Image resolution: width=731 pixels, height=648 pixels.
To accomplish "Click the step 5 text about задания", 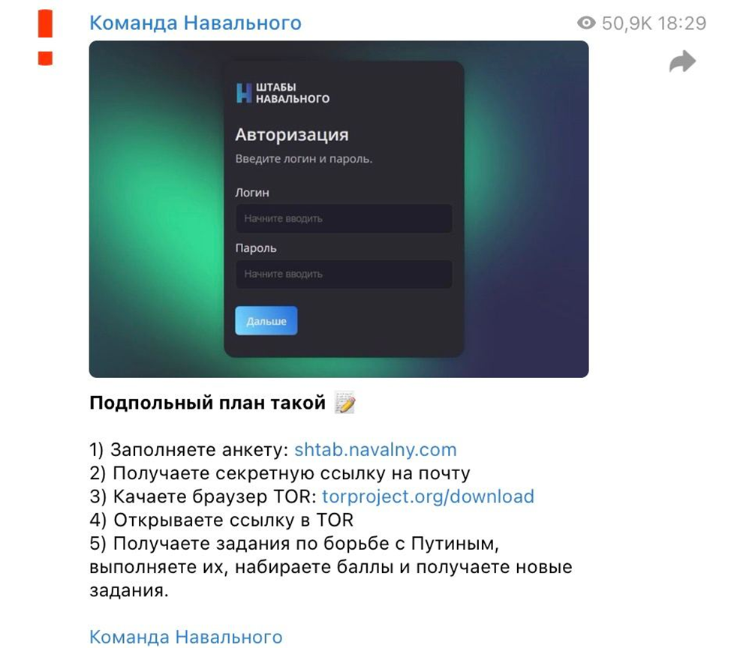I will [x=331, y=567].
